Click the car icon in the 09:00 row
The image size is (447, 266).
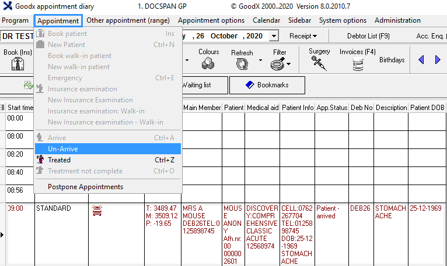pos(97,211)
